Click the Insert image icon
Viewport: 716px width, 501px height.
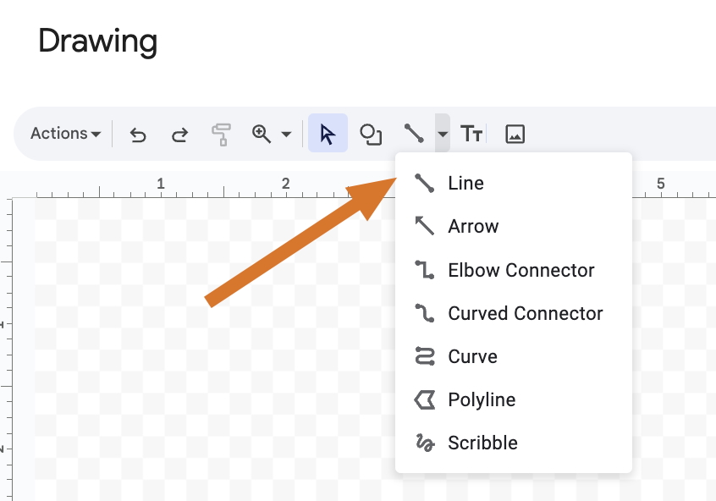[x=515, y=134]
